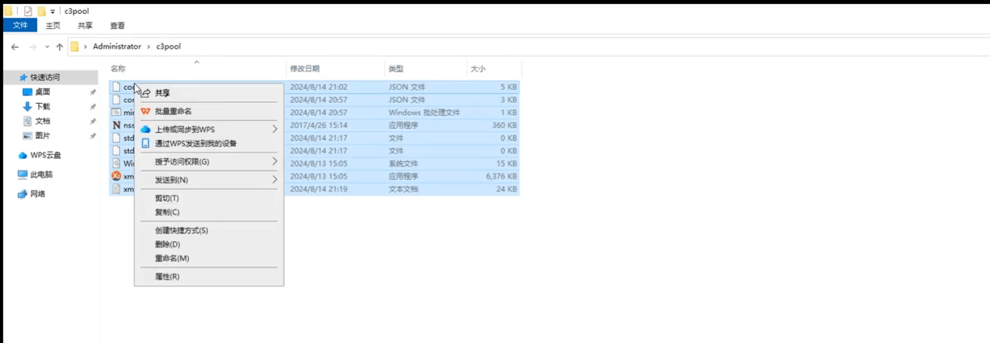Image resolution: width=990 pixels, height=343 pixels.
Task: Click the 快速访问 star icon
Action: (x=23, y=77)
